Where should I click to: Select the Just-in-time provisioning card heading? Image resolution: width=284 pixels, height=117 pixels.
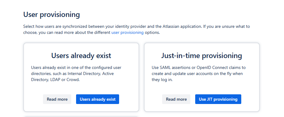click(202, 55)
